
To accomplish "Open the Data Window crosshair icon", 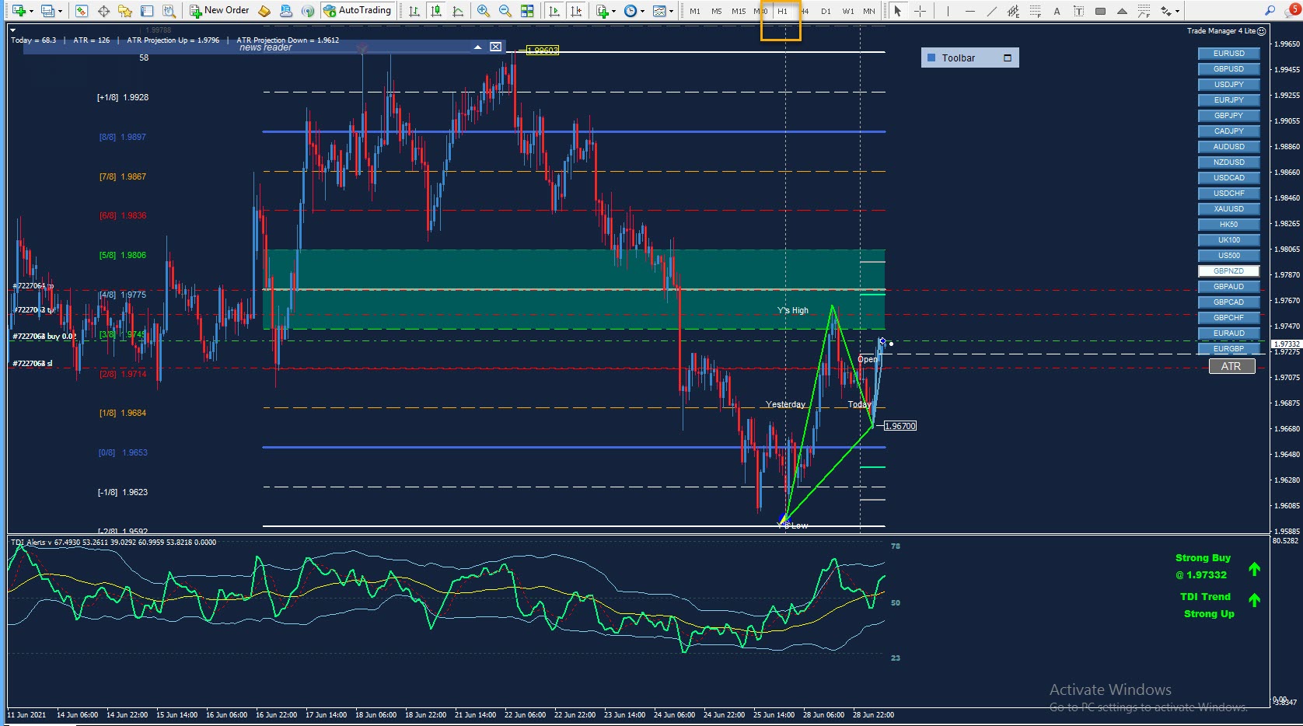I will [103, 11].
